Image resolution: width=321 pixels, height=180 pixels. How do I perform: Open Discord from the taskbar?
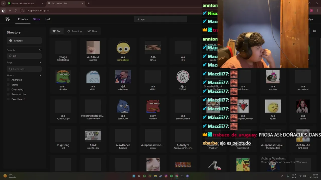click(x=187, y=176)
